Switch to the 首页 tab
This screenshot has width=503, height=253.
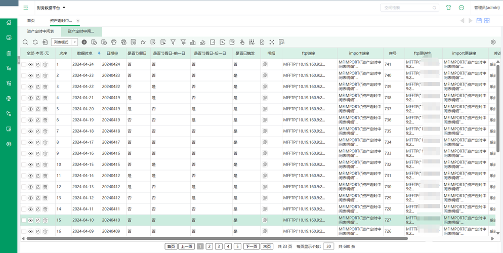coord(31,21)
